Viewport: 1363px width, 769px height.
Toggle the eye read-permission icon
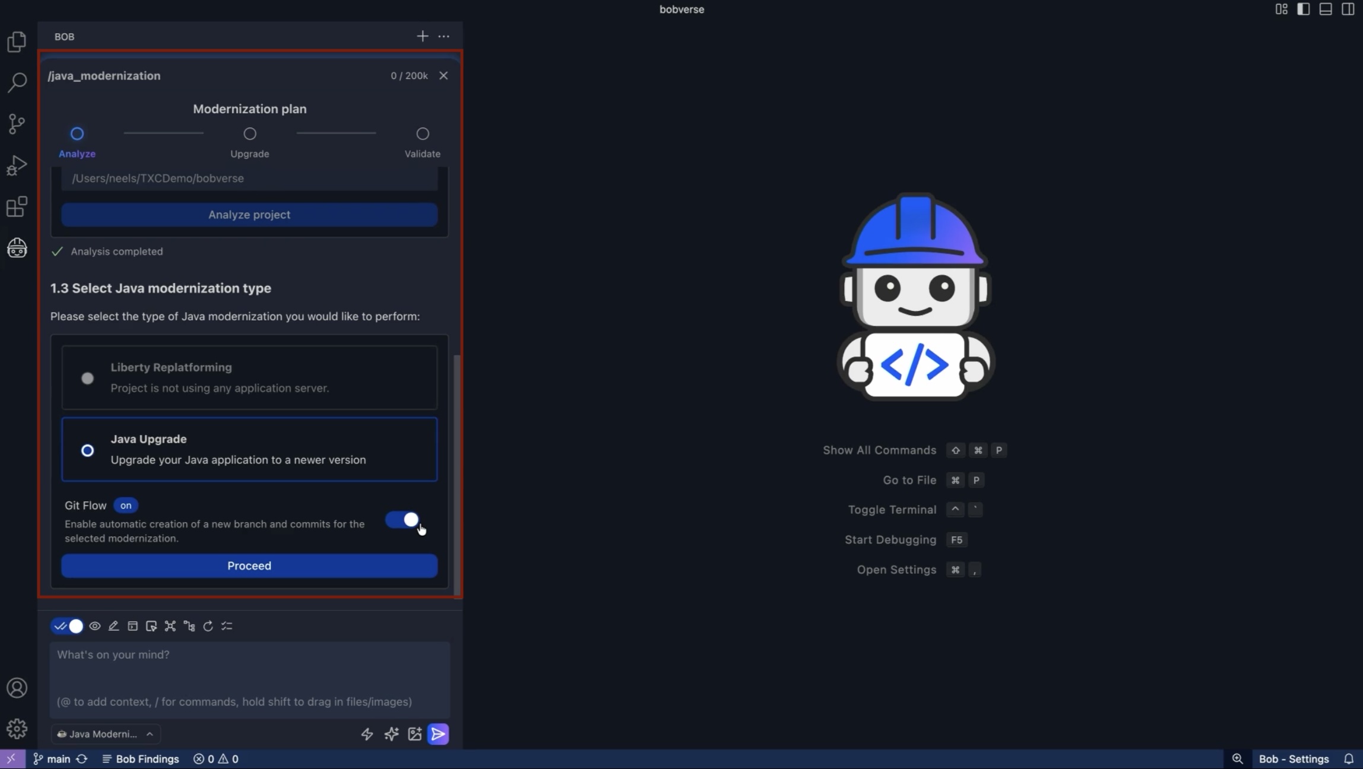click(x=95, y=626)
